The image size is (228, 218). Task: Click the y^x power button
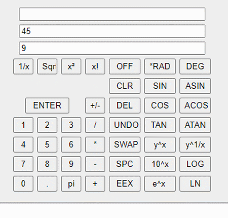[160, 144]
